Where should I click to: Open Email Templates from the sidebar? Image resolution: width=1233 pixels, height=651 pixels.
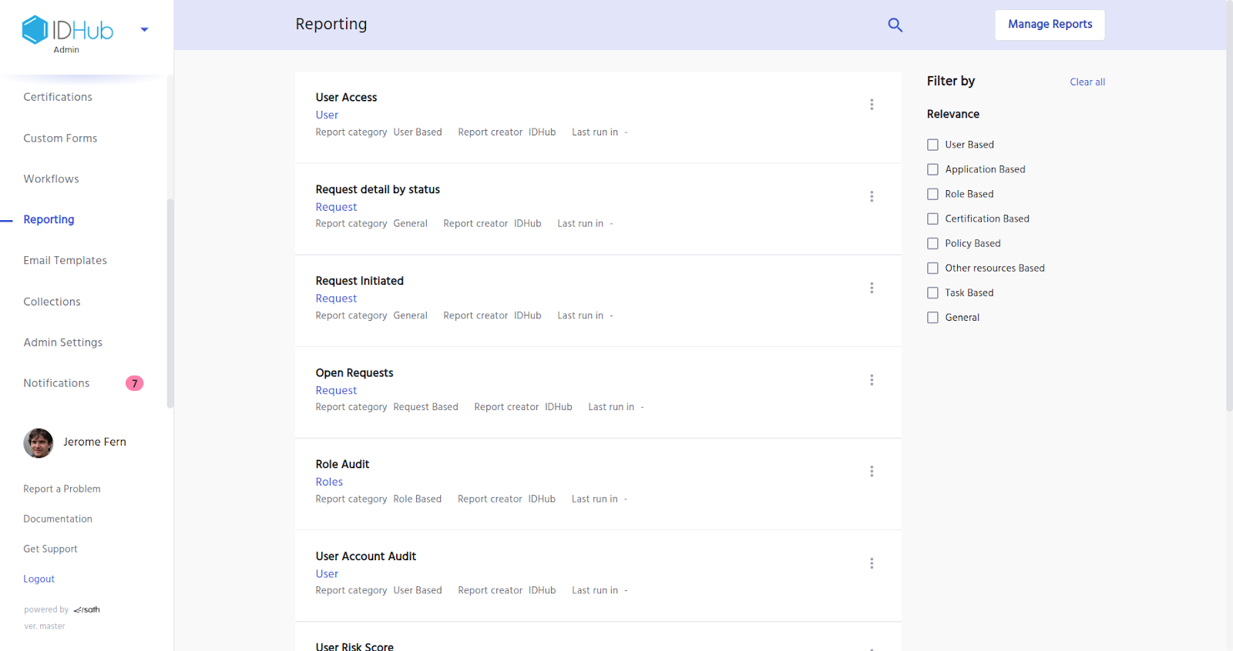click(65, 261)
